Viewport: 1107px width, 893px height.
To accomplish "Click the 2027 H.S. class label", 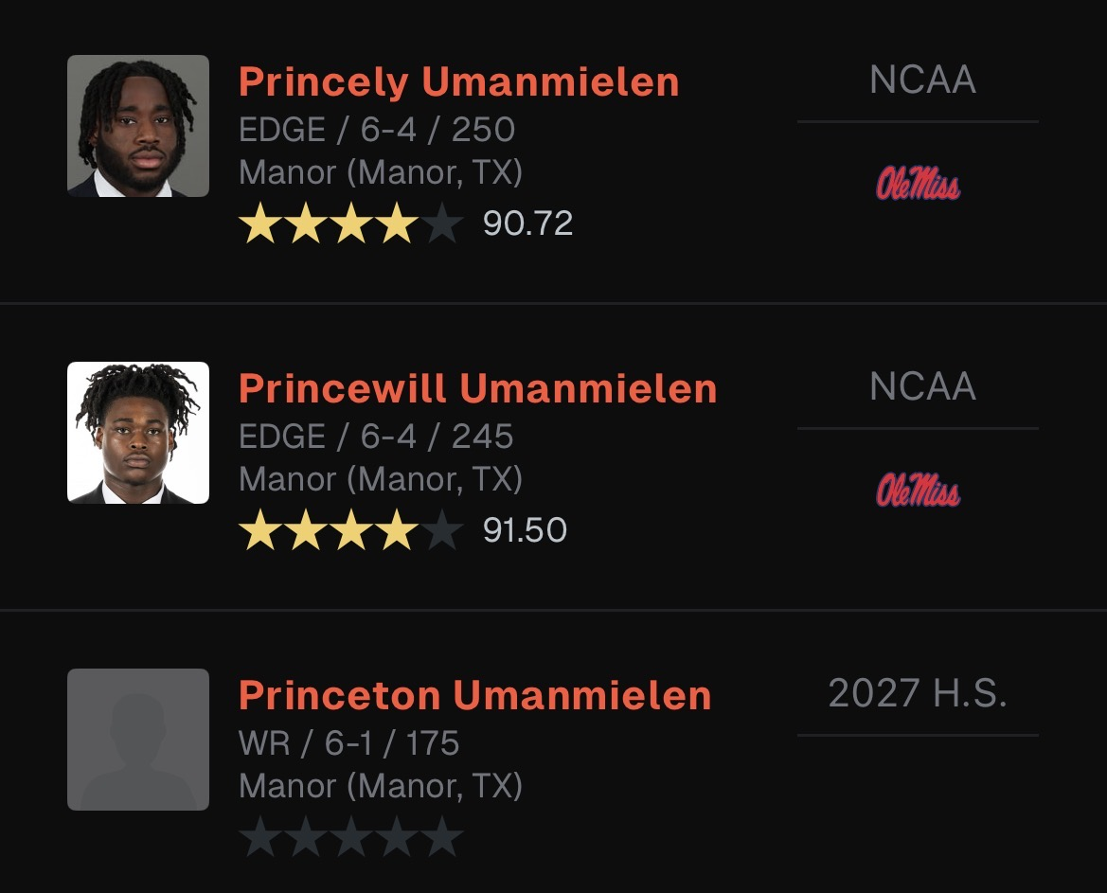I will pyautogui.click(x=918, y=694).
